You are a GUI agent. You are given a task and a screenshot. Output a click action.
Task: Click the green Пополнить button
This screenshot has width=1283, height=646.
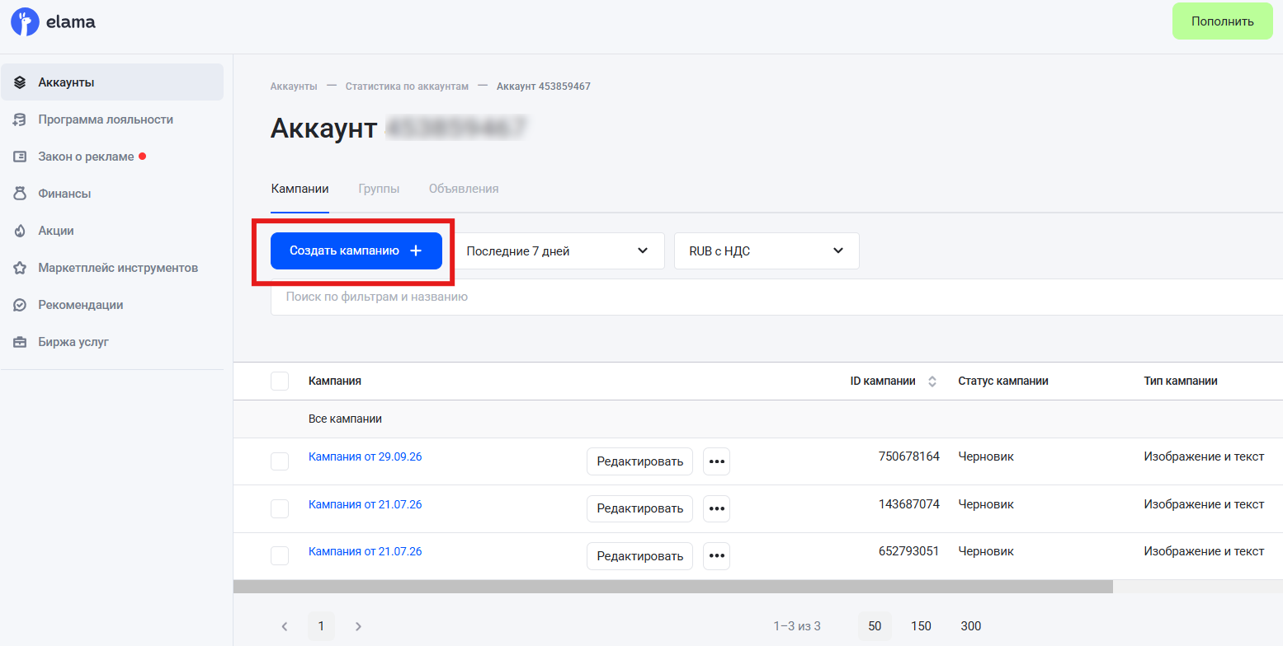(1223, 21)
